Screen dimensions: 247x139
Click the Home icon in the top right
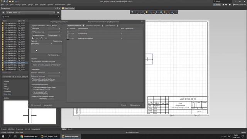(x=223, y=5)
